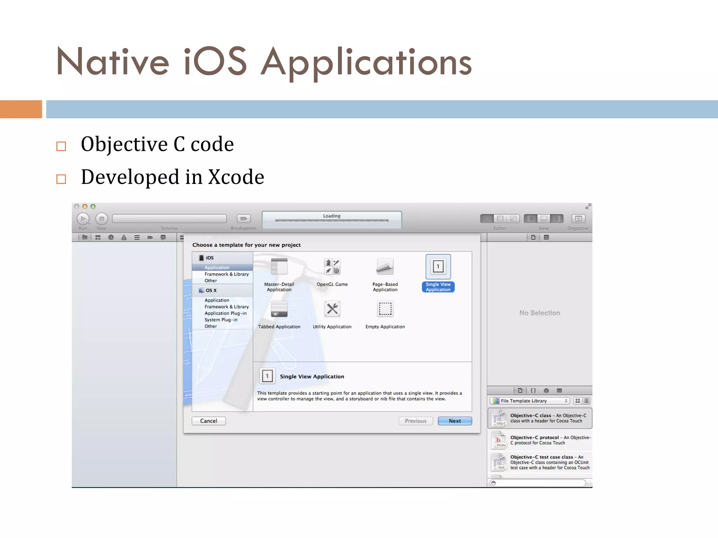Toggle the Debug area view button
The width and height of the screenshot is (718, 538).
(x=544, y=219)
